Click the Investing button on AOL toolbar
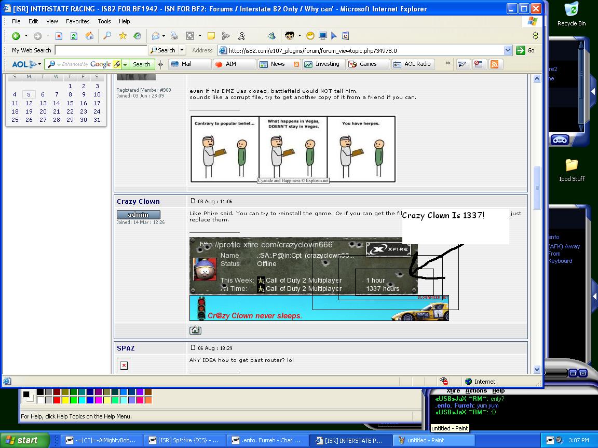 point(324,64)
